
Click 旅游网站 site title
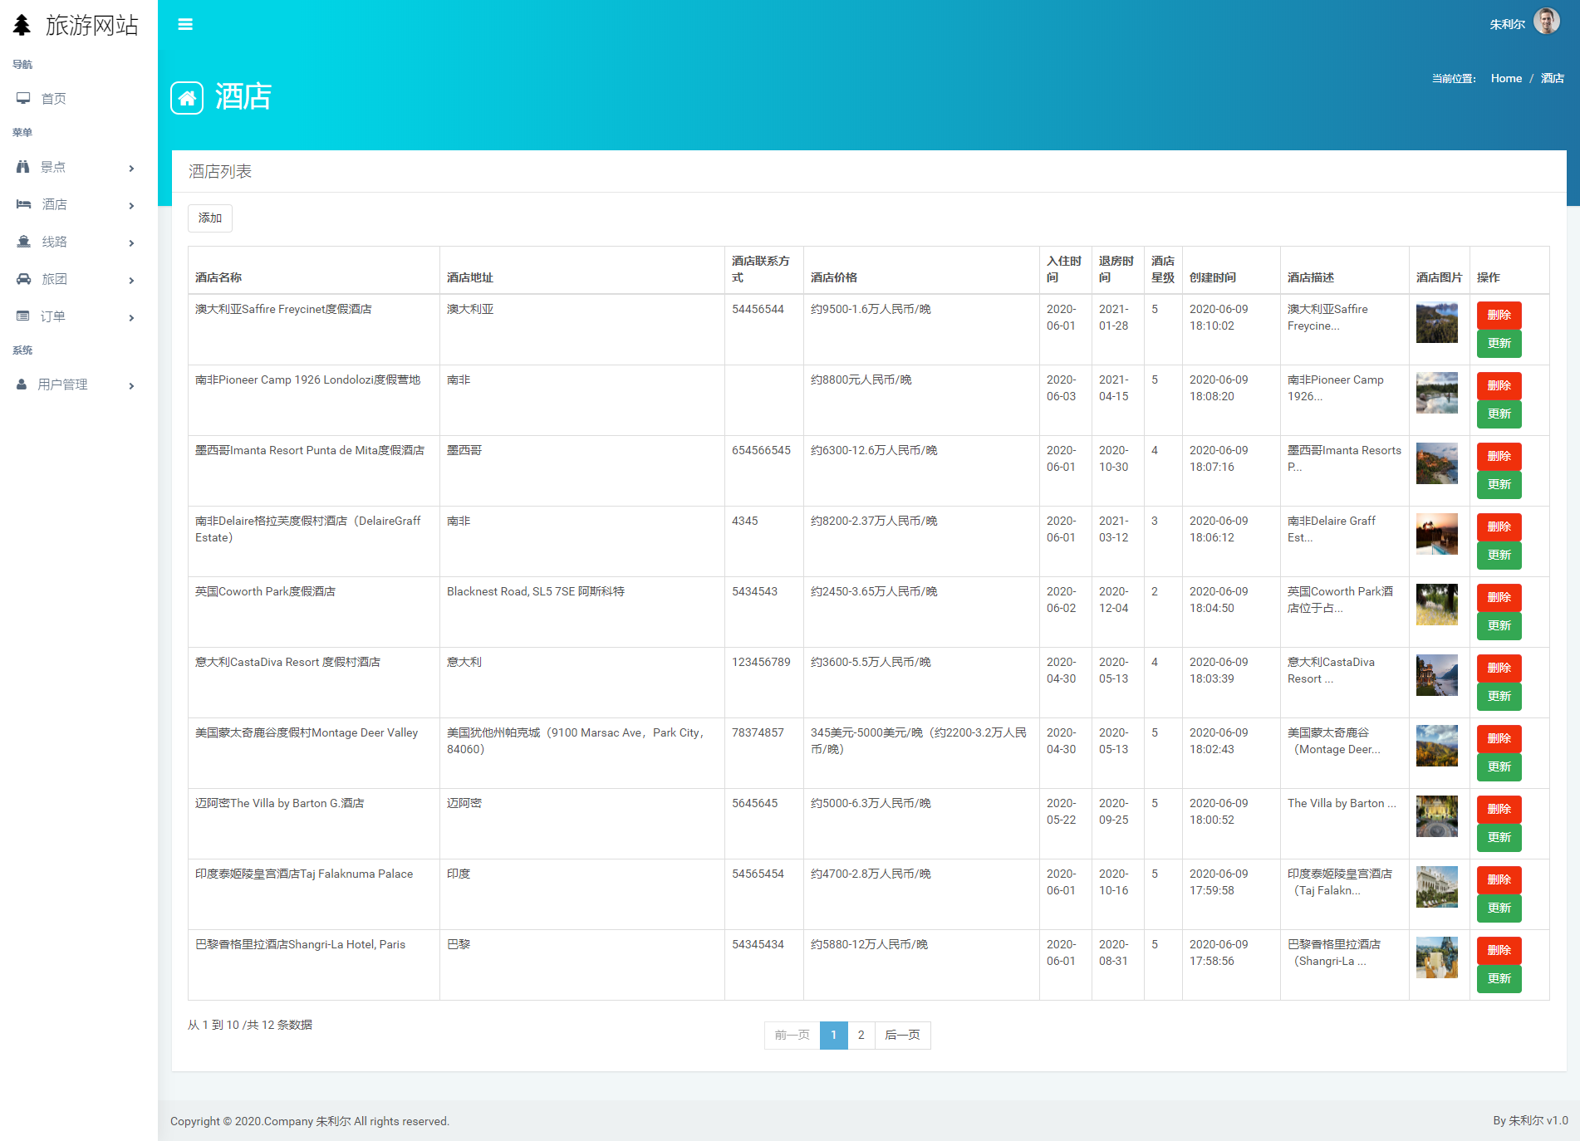[92, 26]
